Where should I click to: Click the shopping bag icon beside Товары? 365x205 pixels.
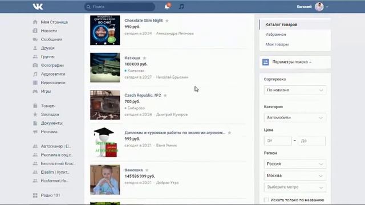(35, 106)
